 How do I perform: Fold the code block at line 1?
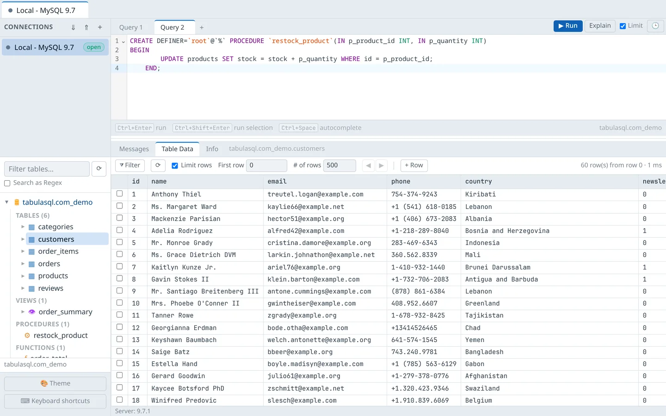(x=123, y=41)
